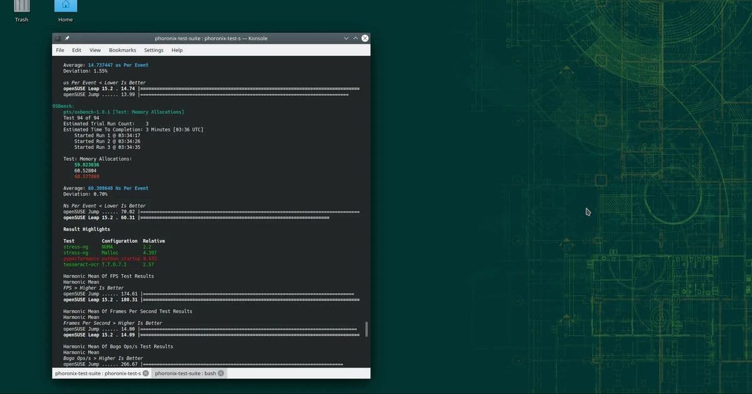This screenshot has width=752, height=394.
Task: Open the View menu
Action: (95, 49)
